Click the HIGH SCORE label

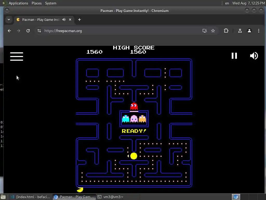tap(134, 48)
